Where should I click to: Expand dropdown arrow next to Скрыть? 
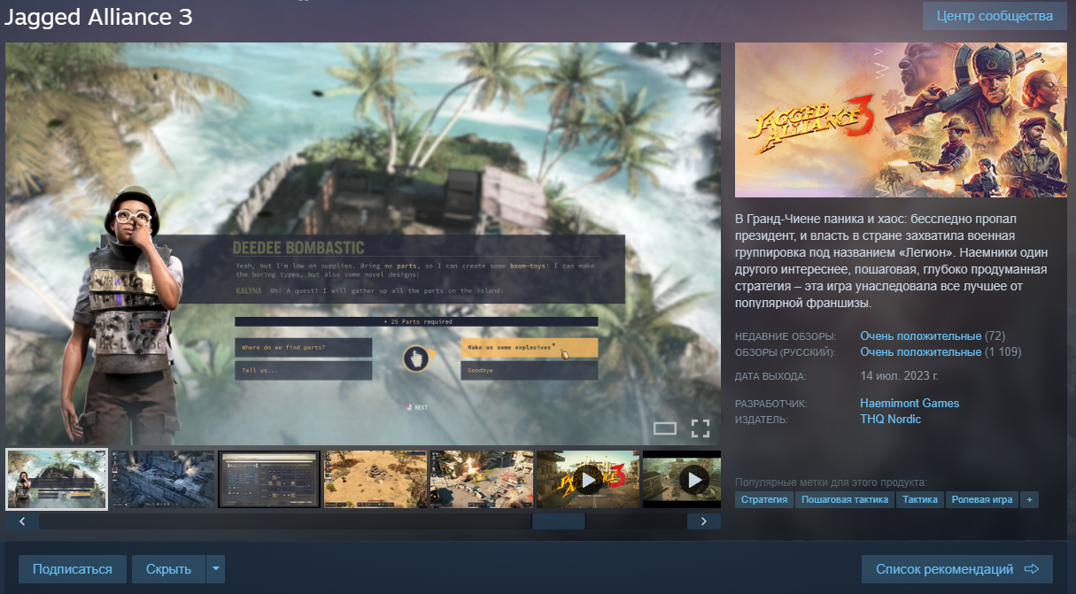click(215, 569)
